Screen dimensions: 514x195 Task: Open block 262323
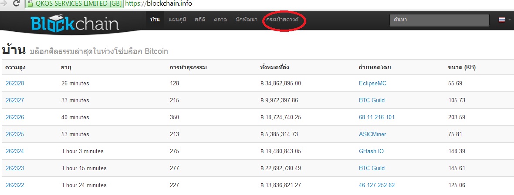point(15,168)
